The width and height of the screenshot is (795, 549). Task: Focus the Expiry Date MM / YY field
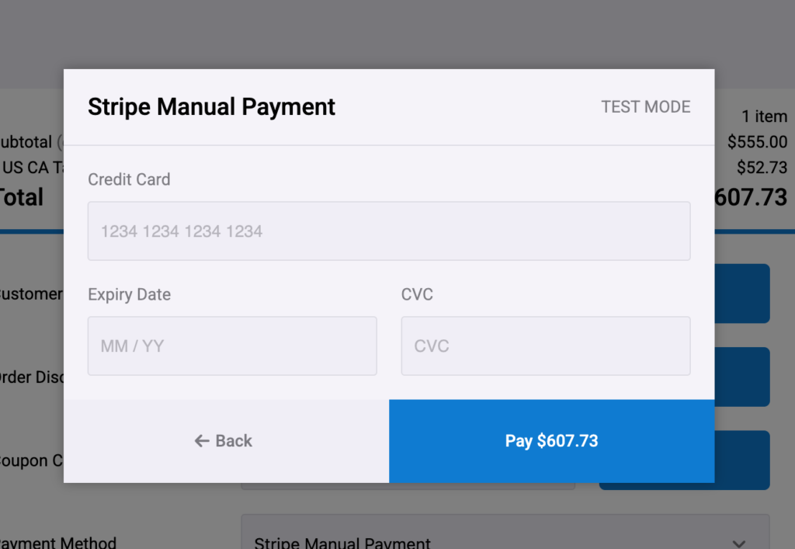coord(232,346)
